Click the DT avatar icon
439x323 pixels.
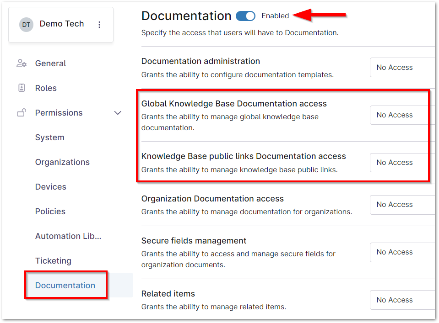click(x=27, y=25)
